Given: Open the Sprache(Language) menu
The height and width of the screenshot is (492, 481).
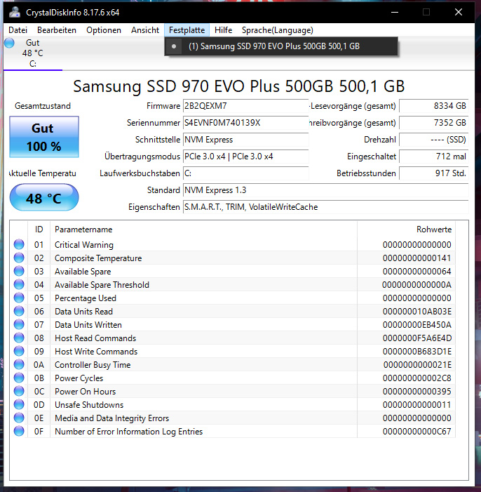Looking at the screenshot, I should [278, 30].
